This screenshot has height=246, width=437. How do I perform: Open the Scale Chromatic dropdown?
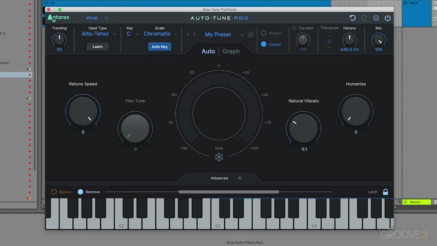click(x=160, y=34)
